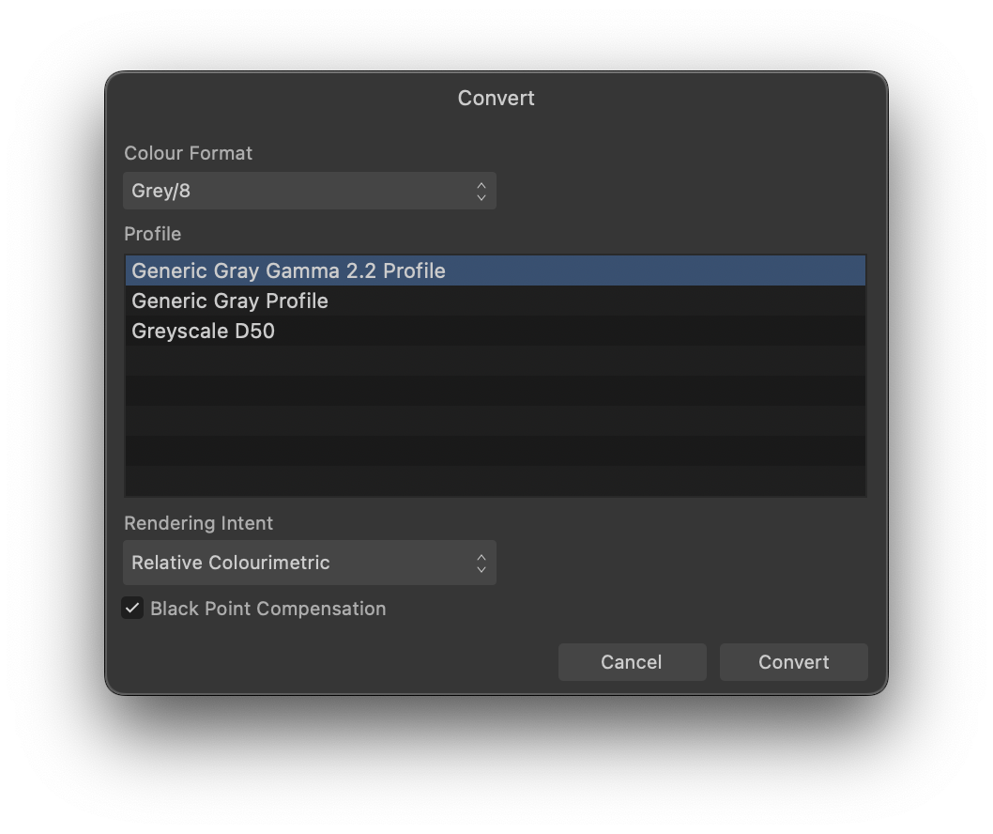Click the Rendering Intent label
993x834 pixels.
coord(198,523)
